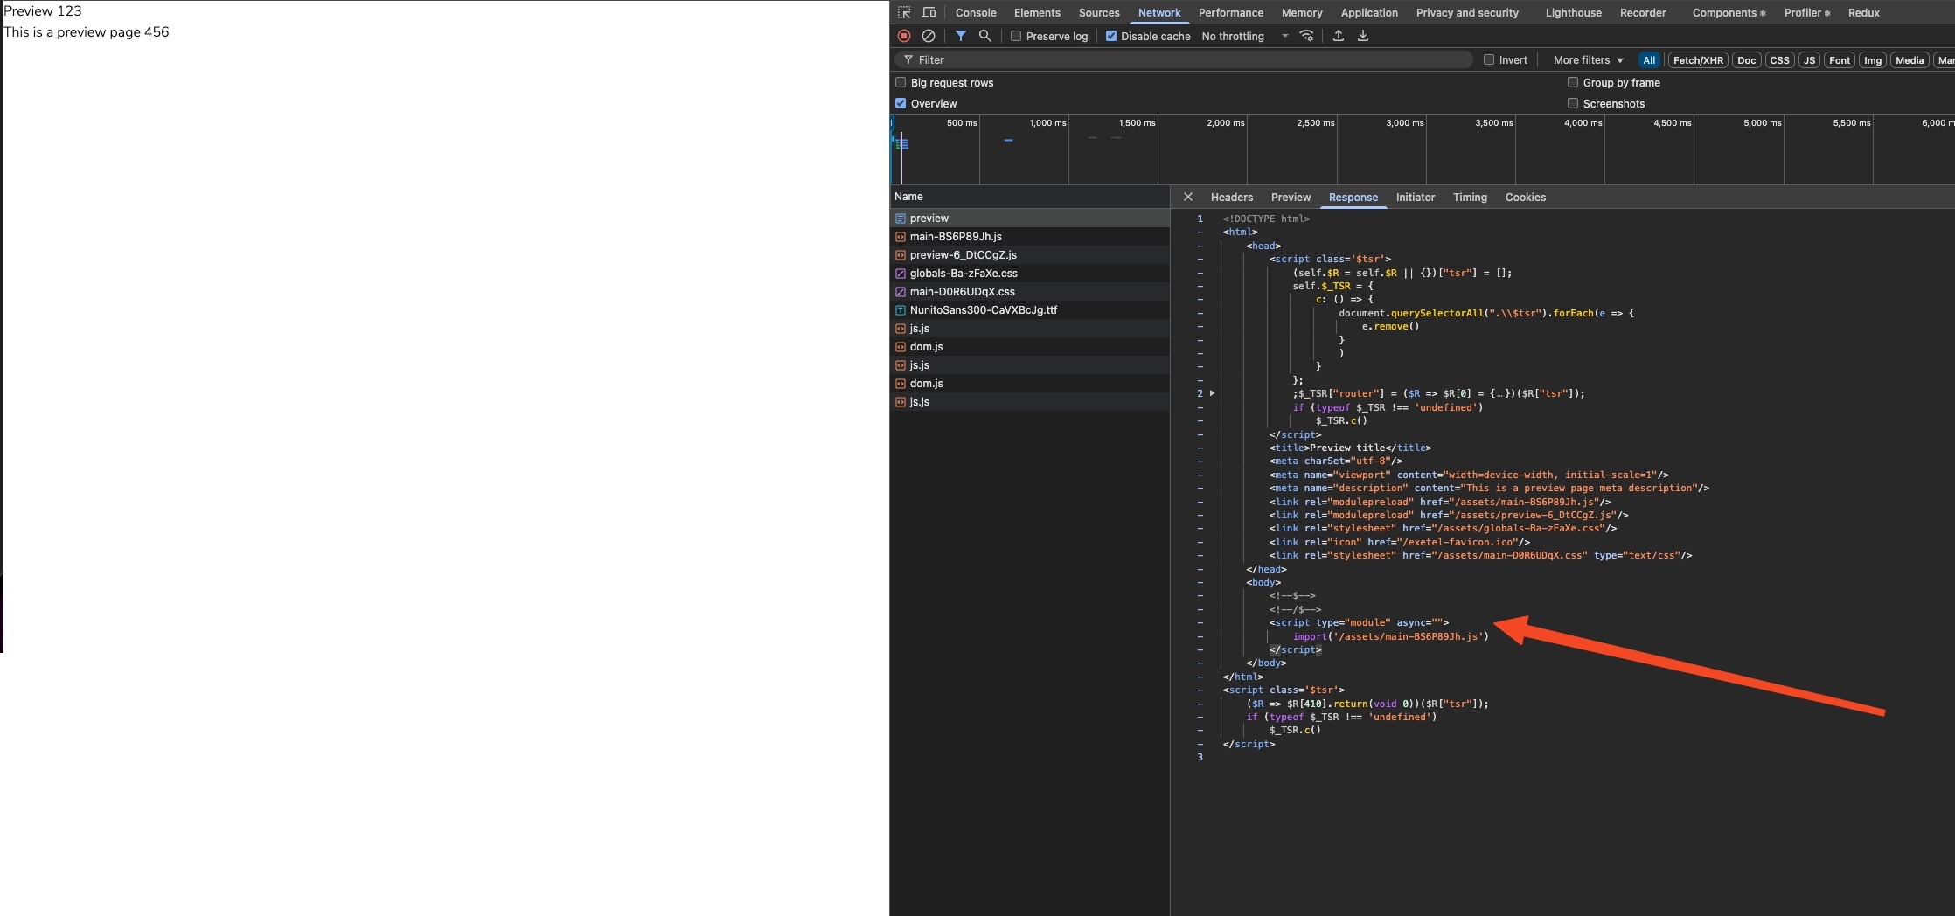Toggle the filter funnel icon

pos(960,36)
